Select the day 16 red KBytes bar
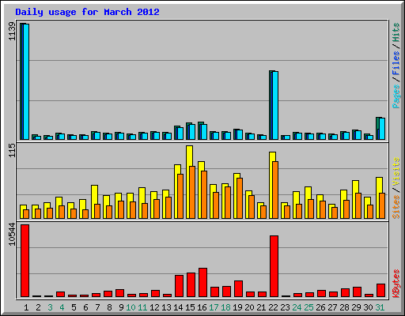This screenshot has height=316, width=405. (203, 283)
